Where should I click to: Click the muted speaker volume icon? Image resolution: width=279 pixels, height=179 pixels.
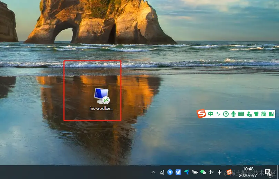[x=211, y=172]
